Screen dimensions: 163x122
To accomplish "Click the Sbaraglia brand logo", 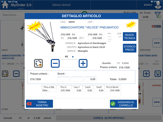I will pyautogui.click(x=157, y=85).
